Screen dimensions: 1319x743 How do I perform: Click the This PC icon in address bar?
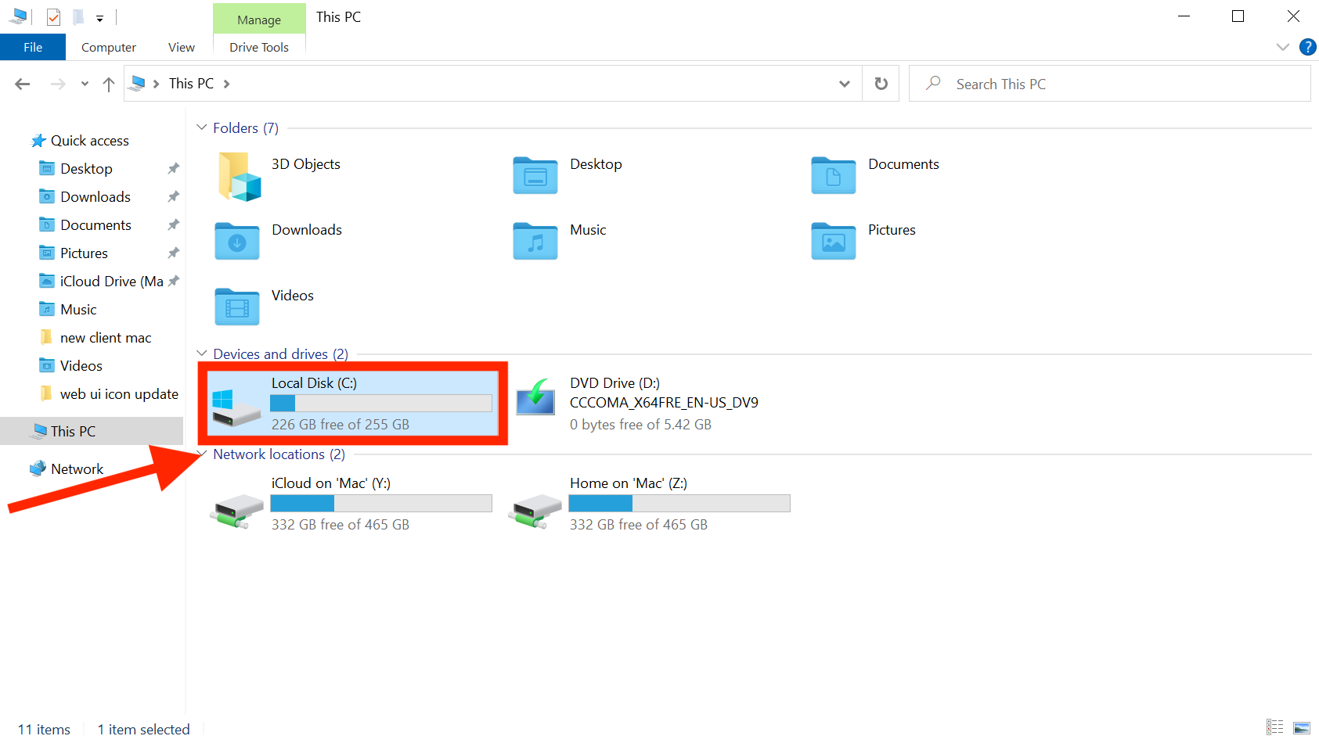tap(138, 83)
